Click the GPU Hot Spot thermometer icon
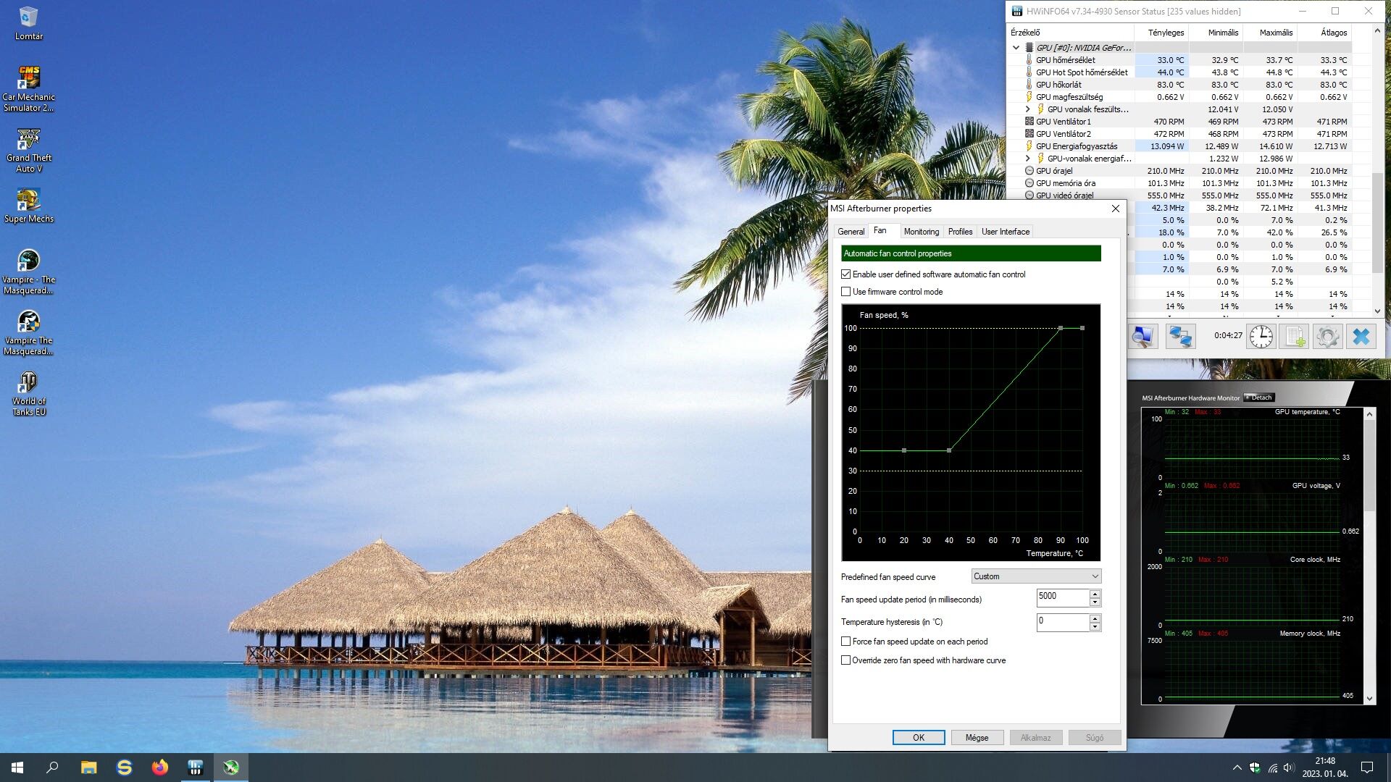The height and width of the screenshot is (782, 1391). click(1029, 72)
